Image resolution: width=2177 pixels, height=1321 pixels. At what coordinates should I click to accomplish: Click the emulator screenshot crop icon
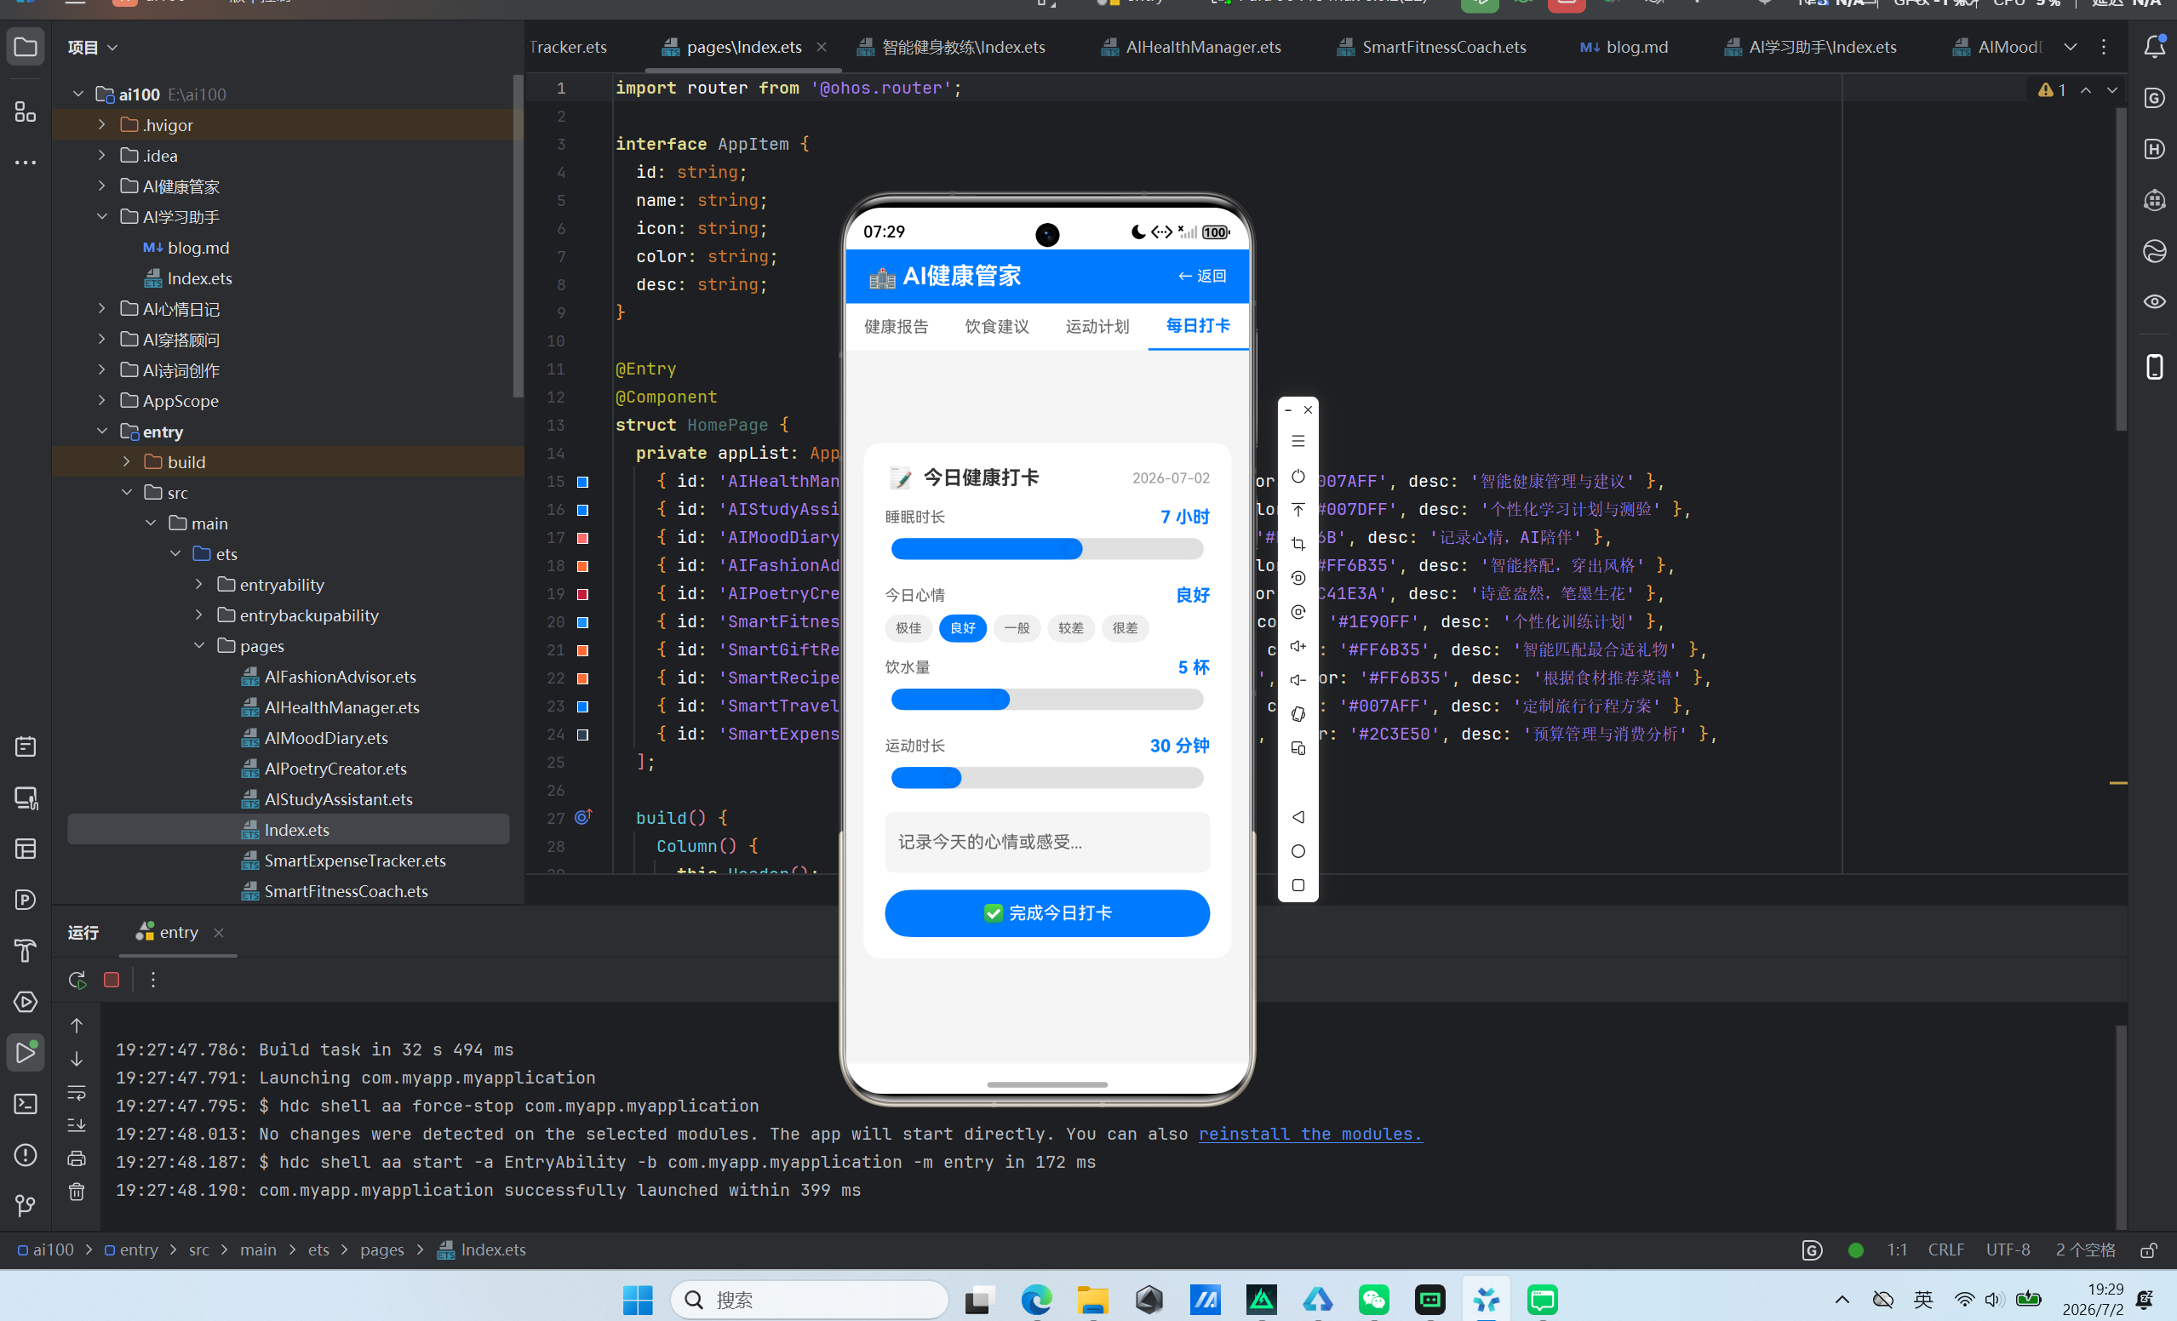tap(1298, 544)
